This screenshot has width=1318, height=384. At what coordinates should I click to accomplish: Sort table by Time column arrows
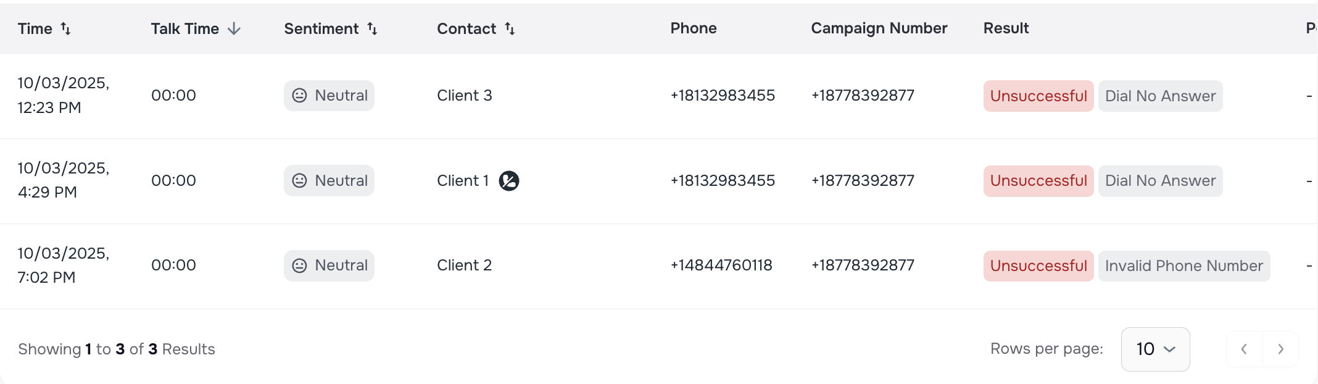pyautogui.click(x=65, y=28)
